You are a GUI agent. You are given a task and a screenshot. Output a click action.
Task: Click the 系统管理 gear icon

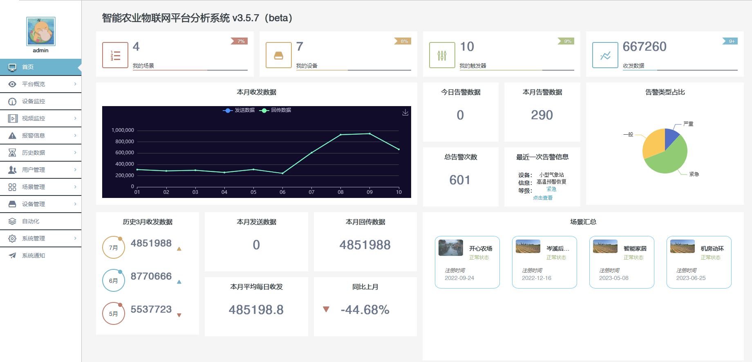pos(12,238)
